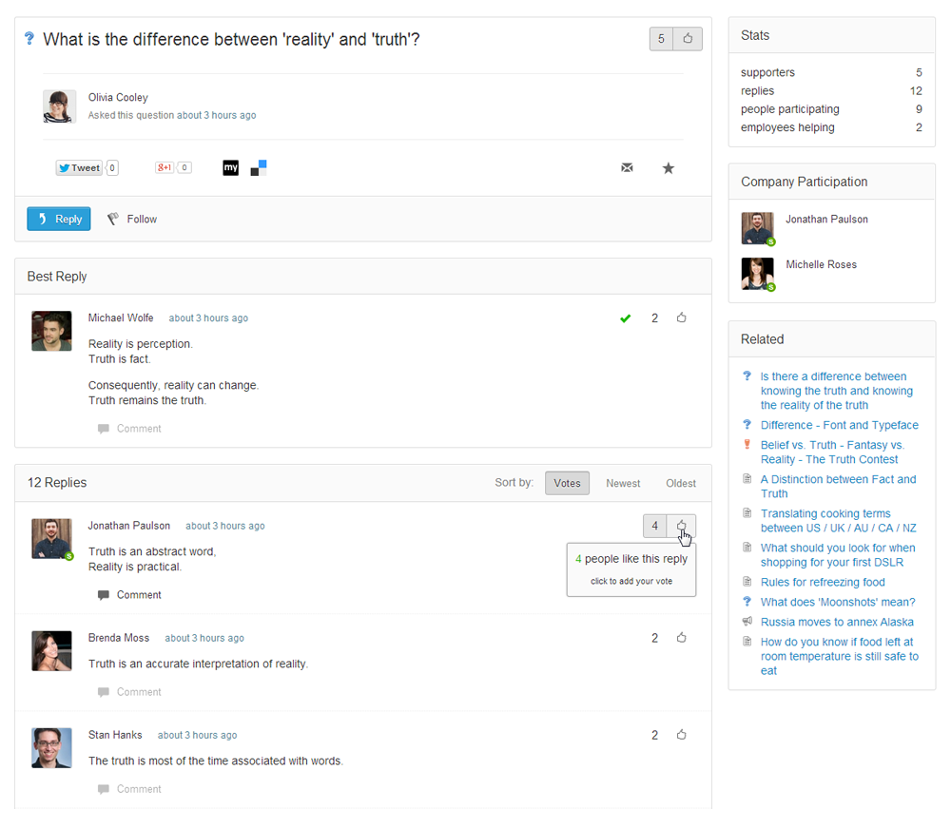Like Stan Hanks's reply with thumbs-up
Viewport: 951px width, 828px height.
pos(682,735)
